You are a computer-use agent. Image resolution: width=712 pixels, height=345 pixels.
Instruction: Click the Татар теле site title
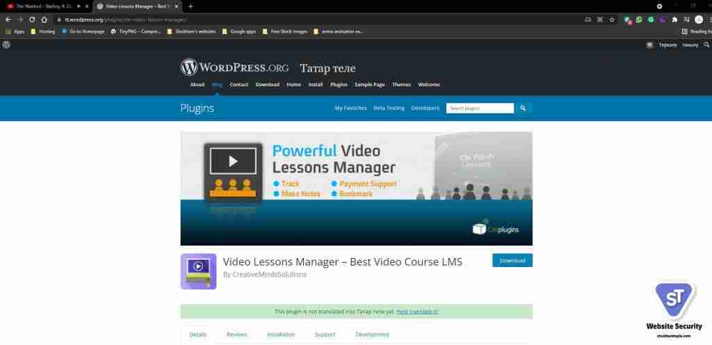[327, 69]
